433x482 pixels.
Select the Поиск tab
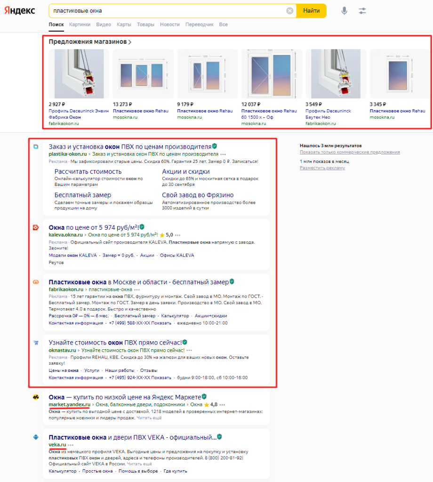(56, 24)
